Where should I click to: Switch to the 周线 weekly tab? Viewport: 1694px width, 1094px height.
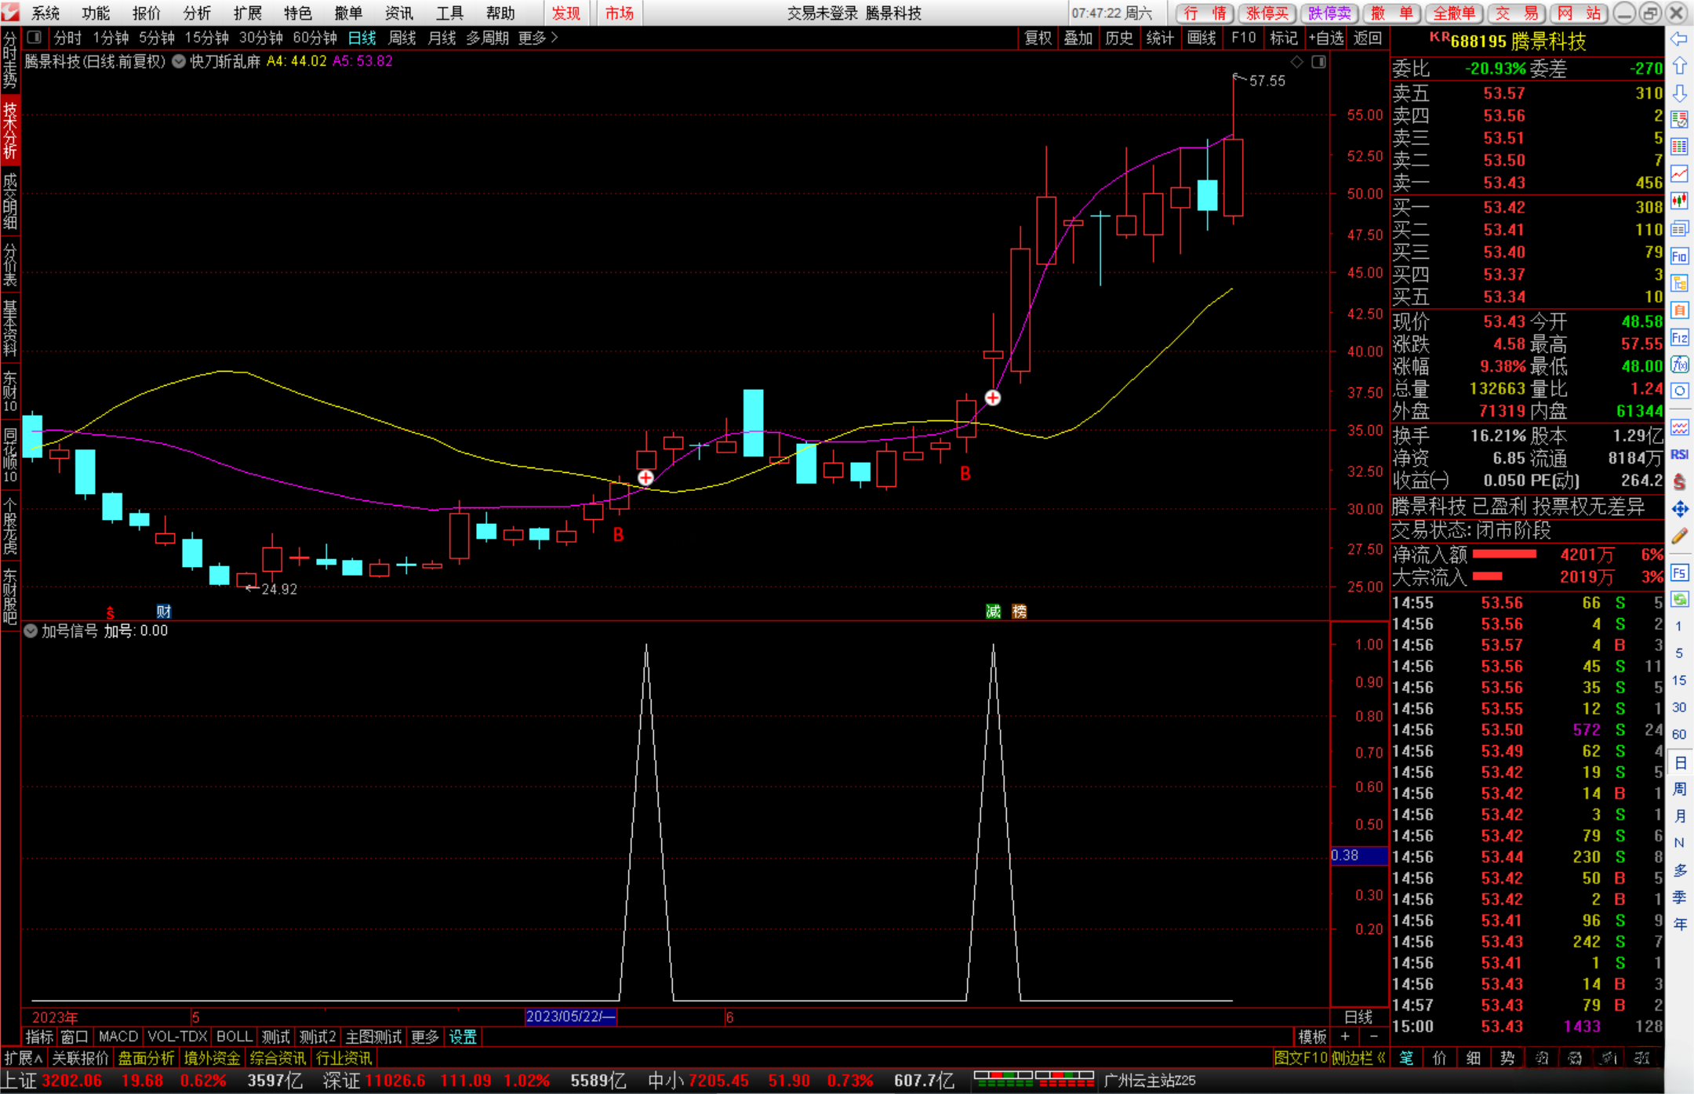(402, 38)
